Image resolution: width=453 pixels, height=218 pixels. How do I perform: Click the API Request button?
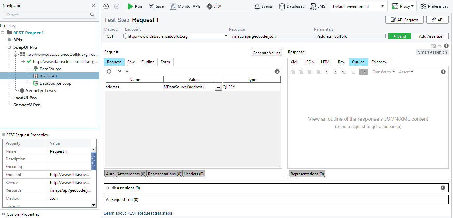point(404,20)
